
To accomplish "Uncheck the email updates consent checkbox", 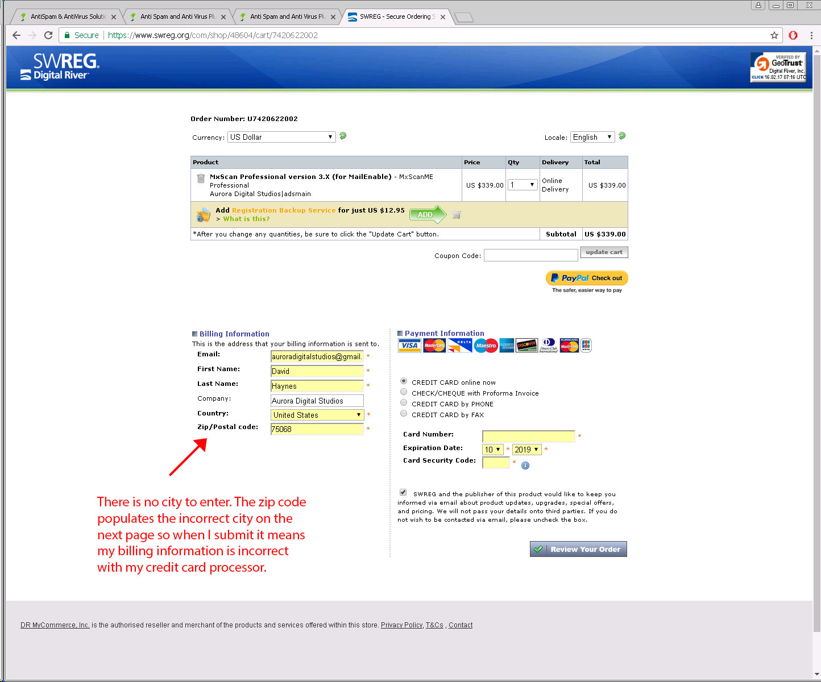I will click(403, 492).
